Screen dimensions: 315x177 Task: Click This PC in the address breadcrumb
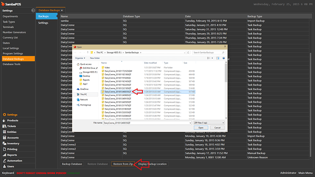click(100, 52)
